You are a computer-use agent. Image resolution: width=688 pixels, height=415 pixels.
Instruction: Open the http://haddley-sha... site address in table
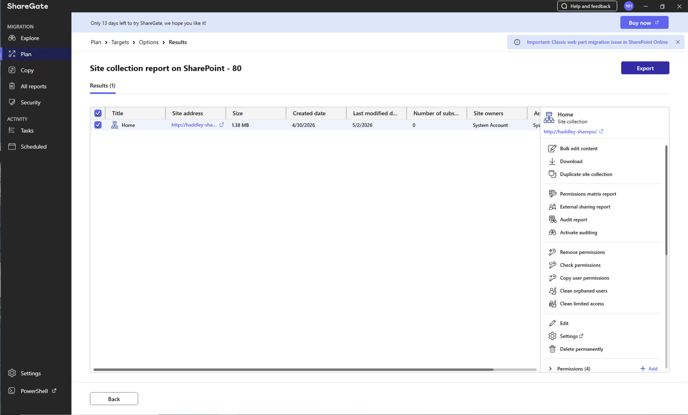194,125
